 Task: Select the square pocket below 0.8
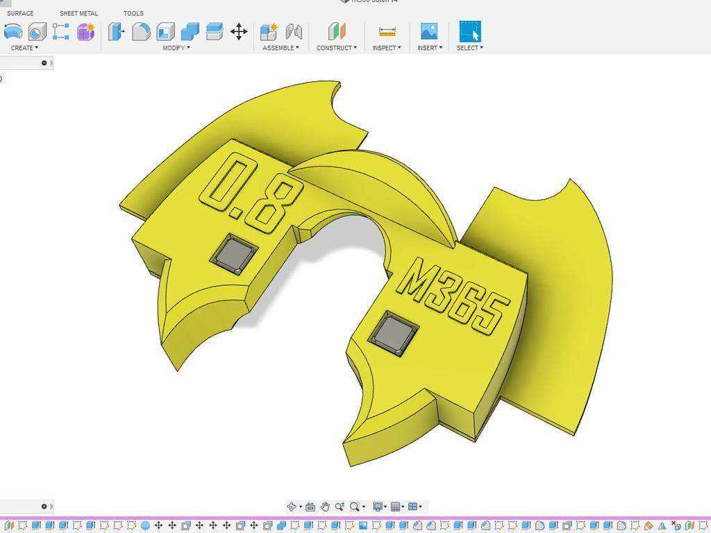[235, 255]
